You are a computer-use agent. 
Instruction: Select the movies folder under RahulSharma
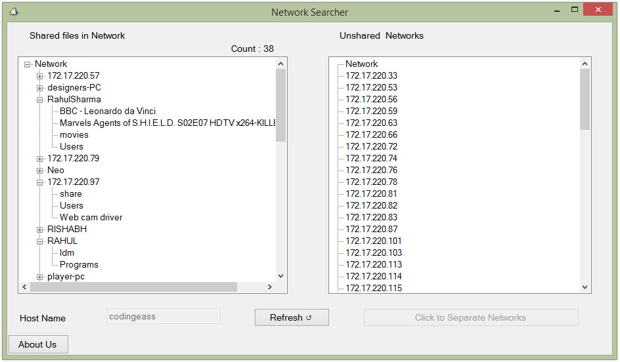click(x=74, y=135)
